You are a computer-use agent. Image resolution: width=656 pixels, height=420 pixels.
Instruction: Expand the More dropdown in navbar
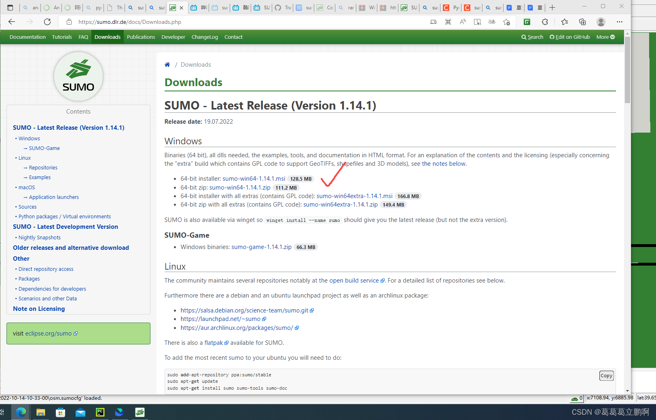coord(605,37)
